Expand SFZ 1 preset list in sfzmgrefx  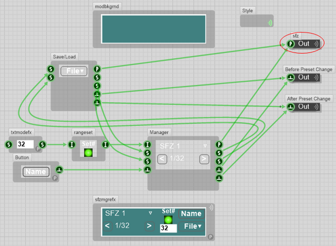(150, 214)
